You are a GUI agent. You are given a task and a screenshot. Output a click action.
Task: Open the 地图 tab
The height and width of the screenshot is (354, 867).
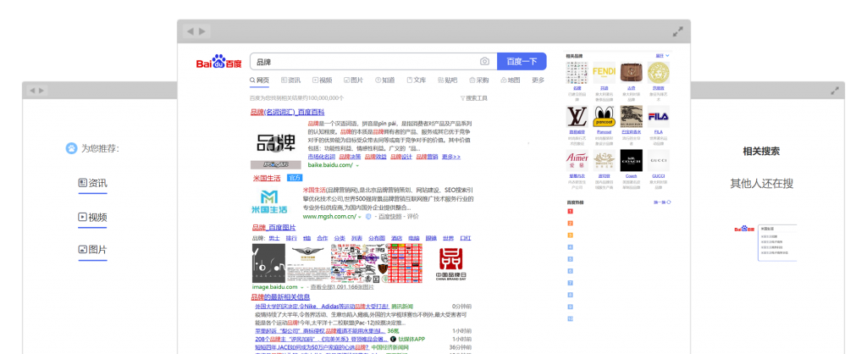pos(511,80)
